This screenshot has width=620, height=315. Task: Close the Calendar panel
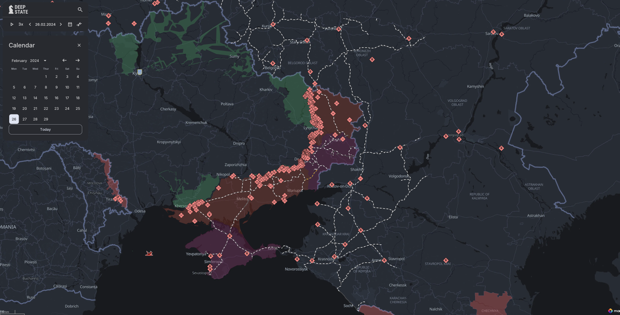point(79,45)
